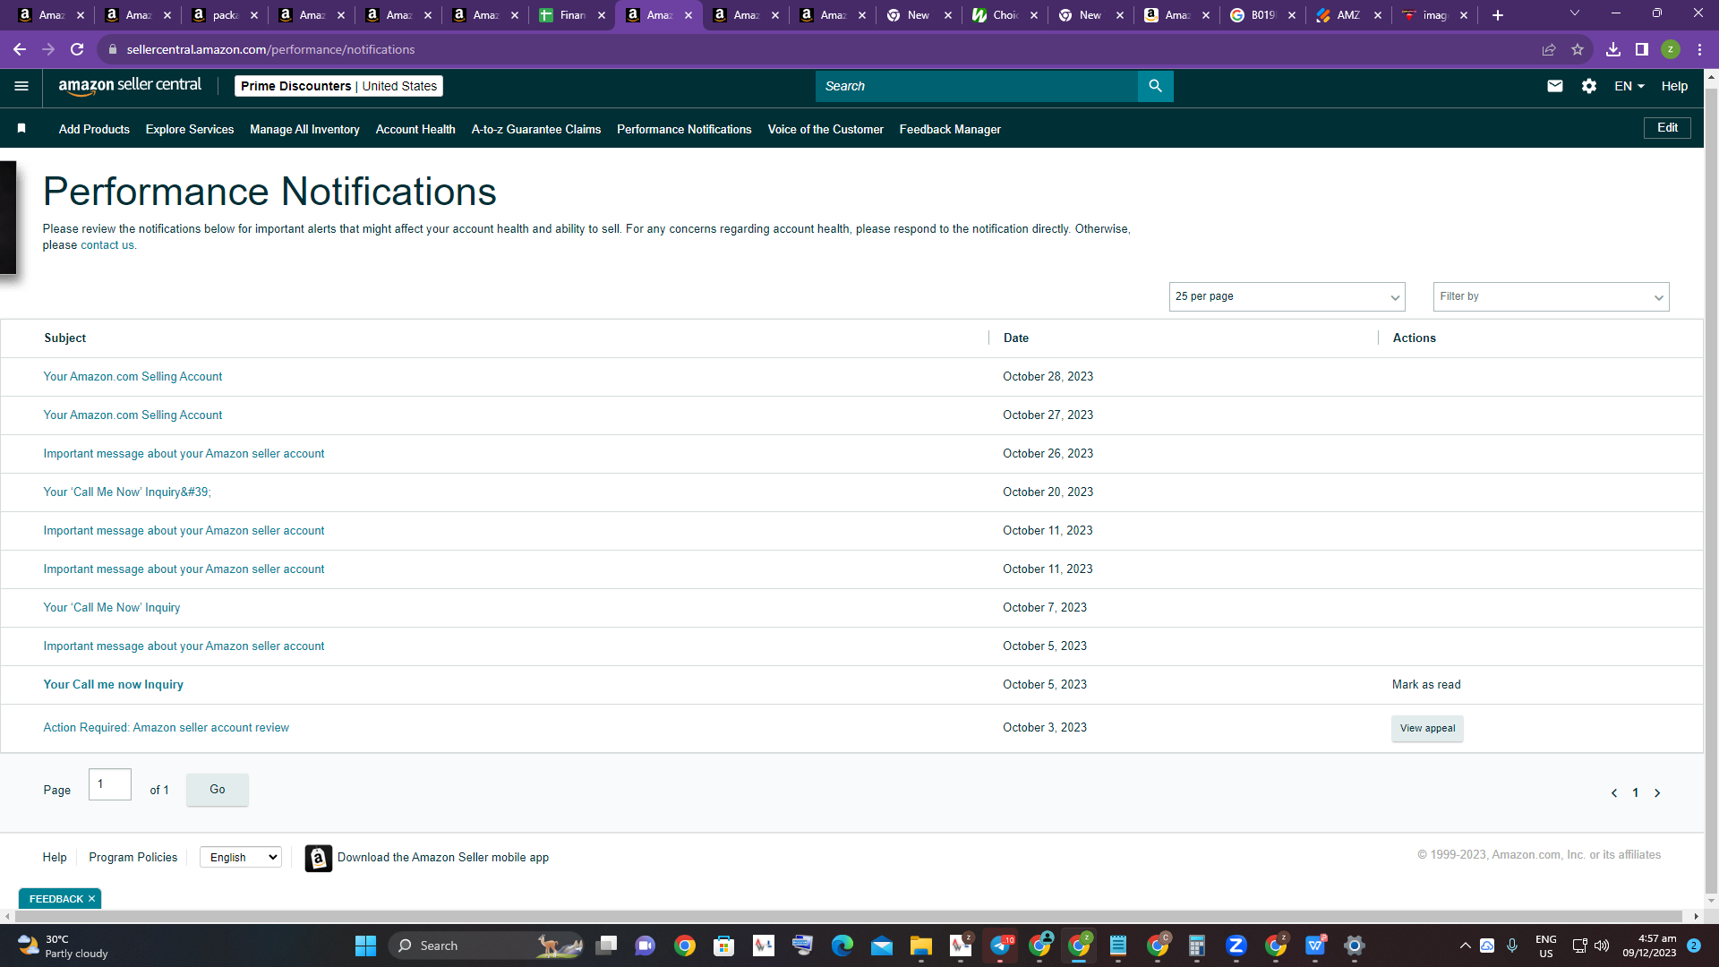The width and height of the screenshot is (1719, 967).
Task: Open Manage All Inventory
Action: tap(304, 129)
